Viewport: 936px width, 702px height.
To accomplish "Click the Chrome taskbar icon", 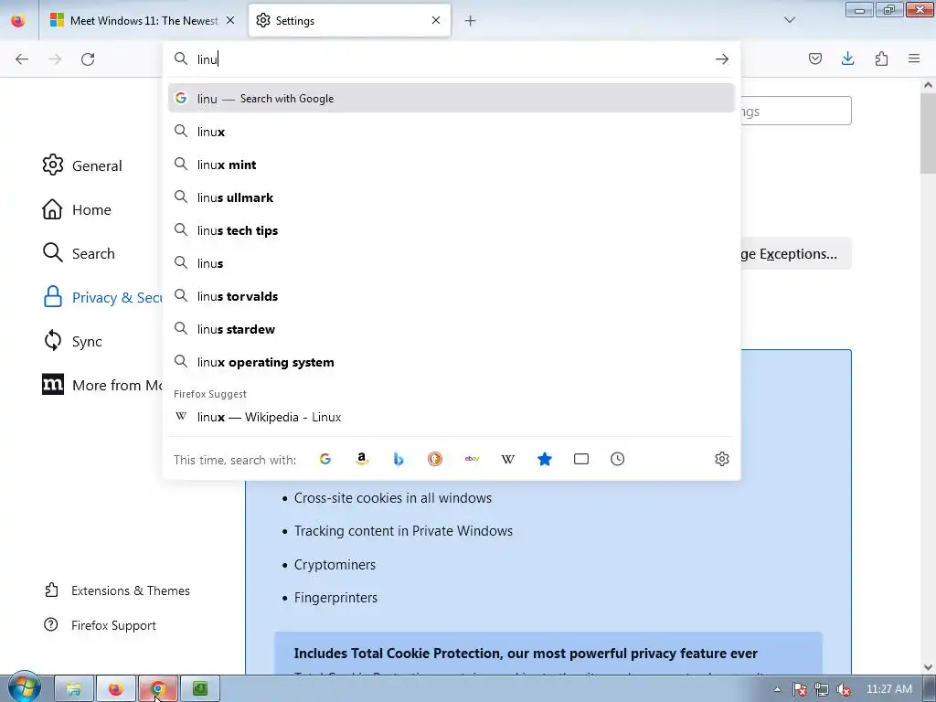I will point(157,689).
